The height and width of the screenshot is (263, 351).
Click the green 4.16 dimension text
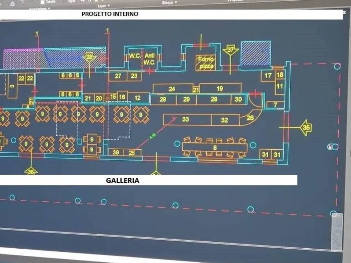click(x=153, y=136)
